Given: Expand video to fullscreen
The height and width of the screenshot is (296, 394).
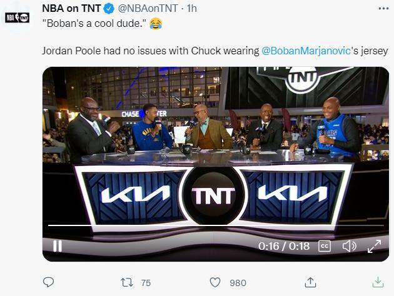Looking at the screenshot, I should pyautogui.click(x=374, y=246).
